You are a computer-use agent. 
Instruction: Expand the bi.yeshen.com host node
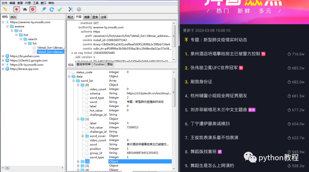click(3, 56)
